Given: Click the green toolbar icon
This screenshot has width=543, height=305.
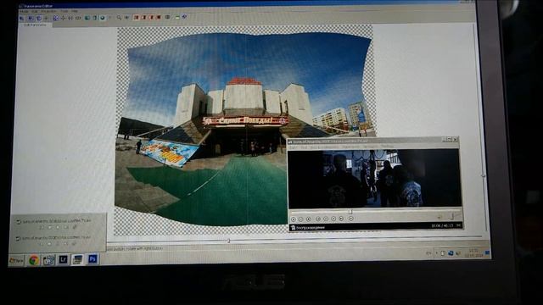Looking at the screenshot, I should pyautogui.click(x=177, y=17).
